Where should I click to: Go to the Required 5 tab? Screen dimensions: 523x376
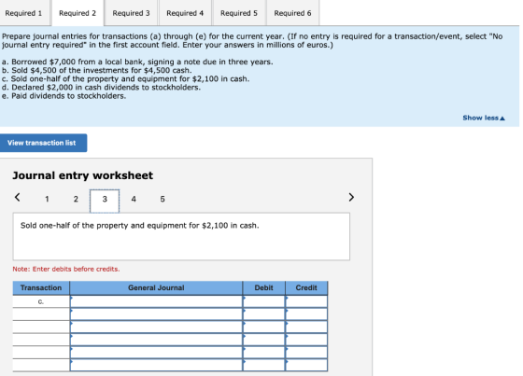click(x=239, y=13)
